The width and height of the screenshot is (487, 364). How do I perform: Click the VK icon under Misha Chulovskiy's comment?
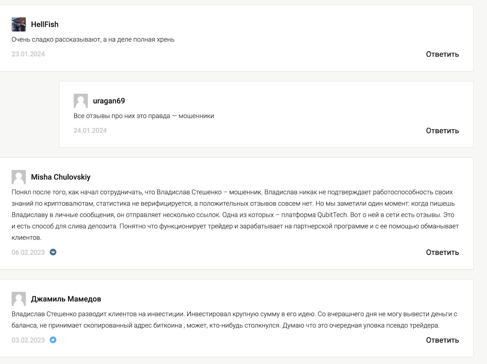(x=53, y=252)
